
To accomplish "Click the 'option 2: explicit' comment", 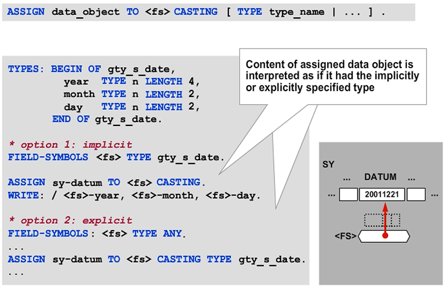I will coord(70,220).
